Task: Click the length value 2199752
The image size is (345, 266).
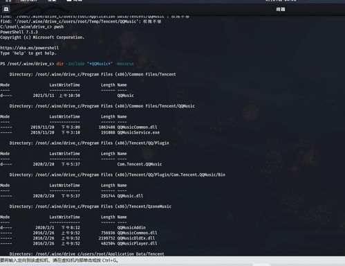Action: pyautogui.click(x=106, y=238)
